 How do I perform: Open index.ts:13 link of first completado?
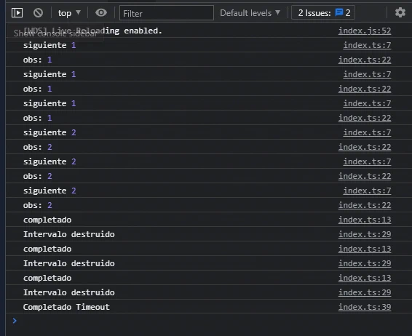click(x=365, y=220)
